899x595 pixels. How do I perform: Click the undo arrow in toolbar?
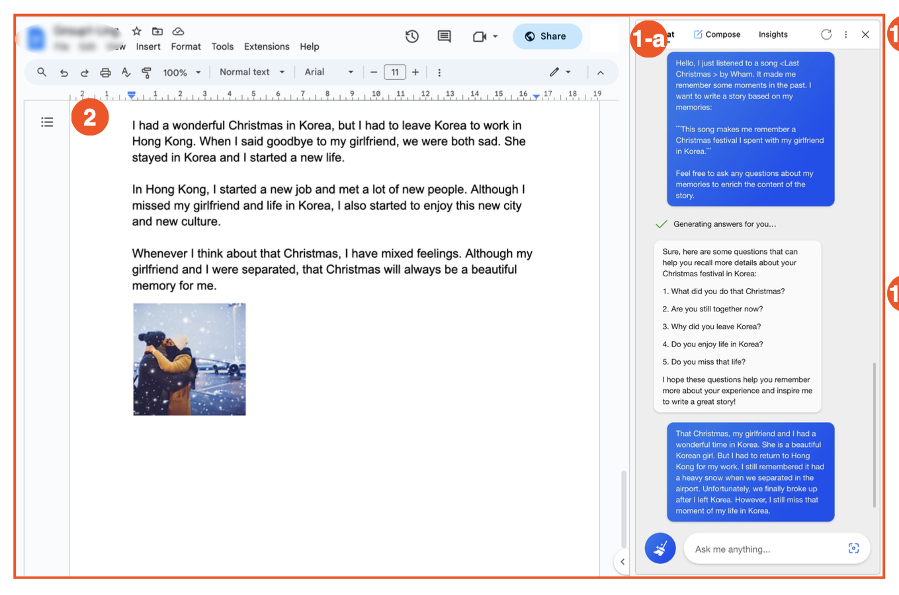click(64, 73)
